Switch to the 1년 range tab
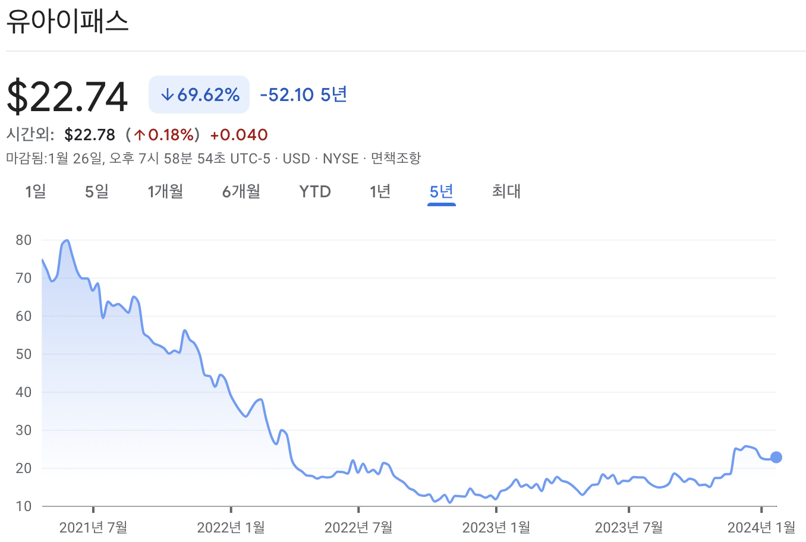The height and width of the screenshot is (542, 806). coord(380,191)
